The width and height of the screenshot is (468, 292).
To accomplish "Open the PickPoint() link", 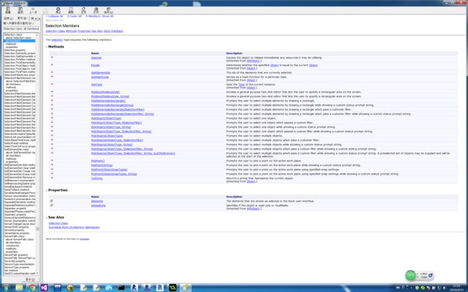I will point(98,160).
